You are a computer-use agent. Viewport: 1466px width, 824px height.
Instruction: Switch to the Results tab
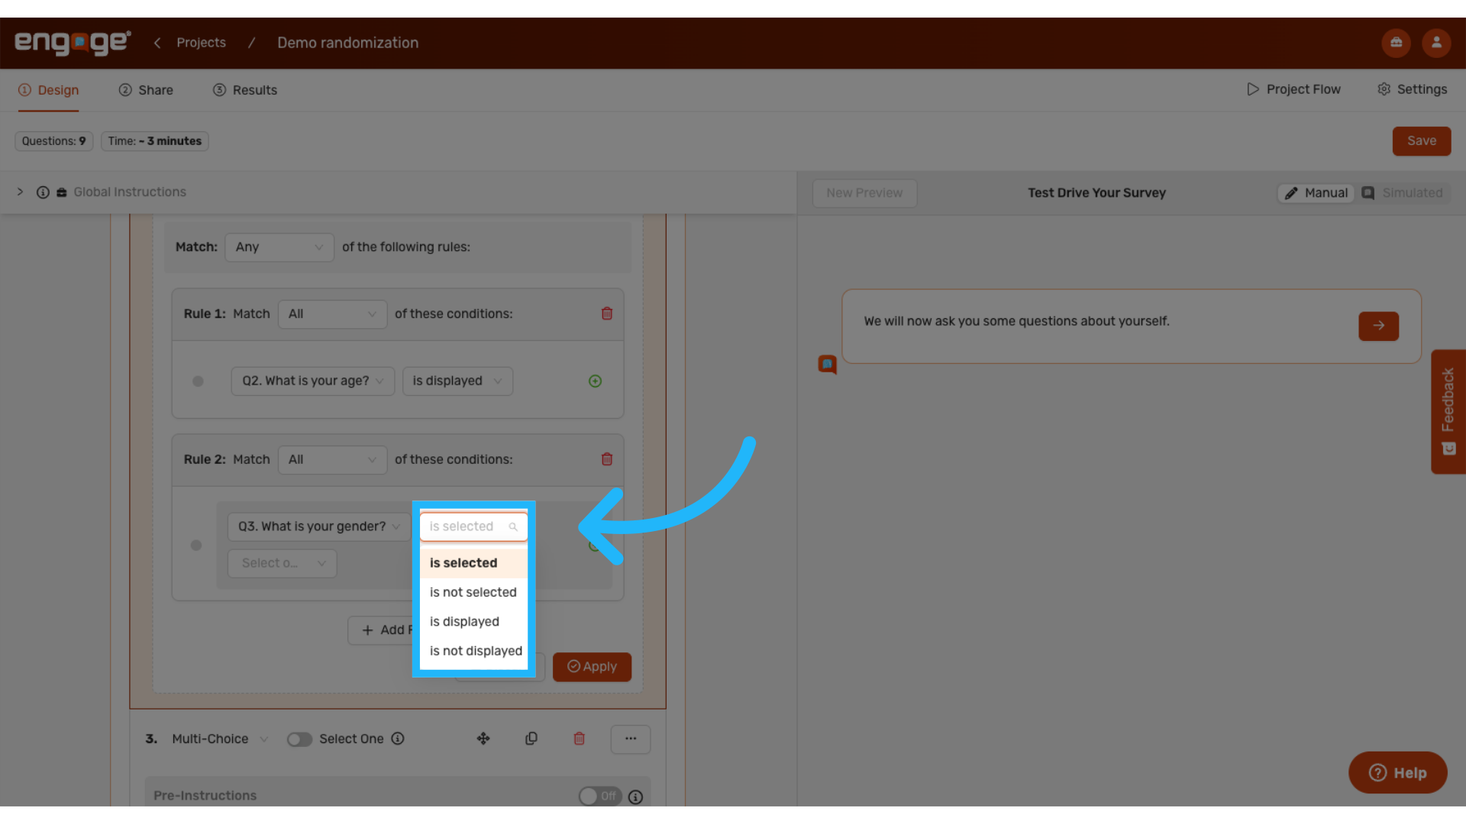pos(245,90)
